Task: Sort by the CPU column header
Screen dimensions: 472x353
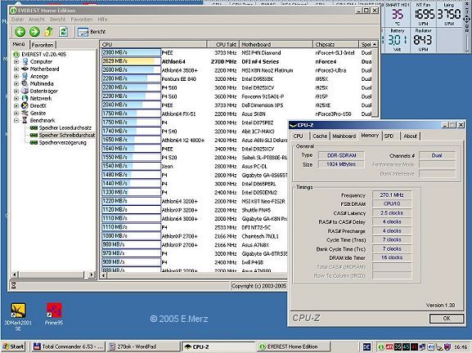Action: 153,44
